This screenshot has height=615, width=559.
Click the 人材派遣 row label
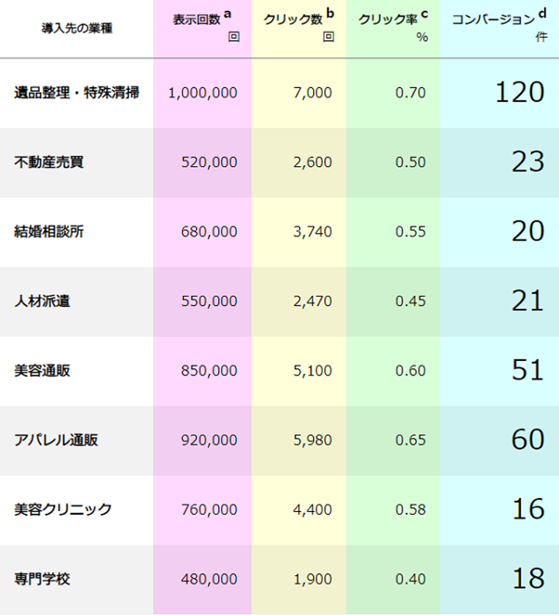tap(42, 301)
